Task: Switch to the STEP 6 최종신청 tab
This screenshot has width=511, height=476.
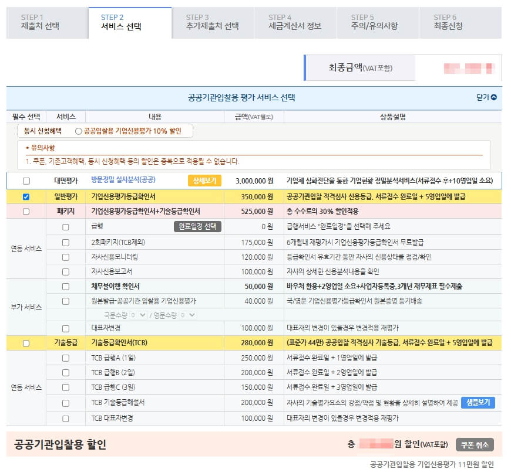Action: (449, 22)
